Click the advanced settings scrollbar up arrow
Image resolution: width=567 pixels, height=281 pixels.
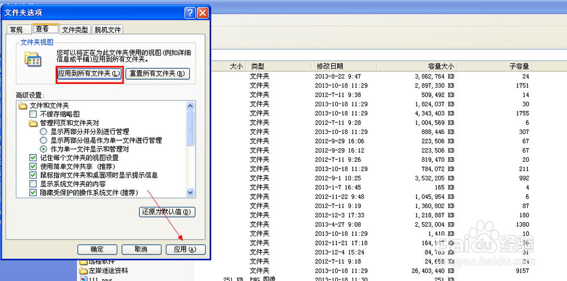[191, 106]
